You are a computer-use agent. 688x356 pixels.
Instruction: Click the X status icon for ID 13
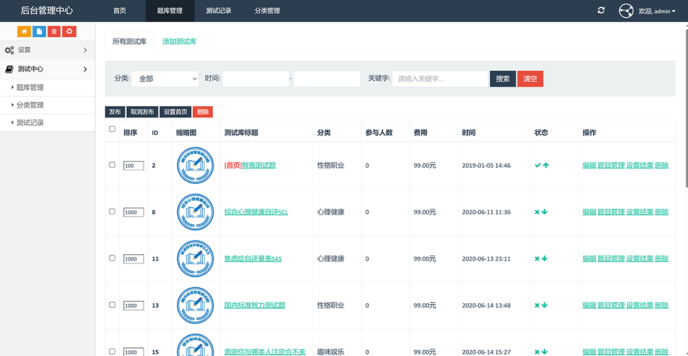(537, 305)
